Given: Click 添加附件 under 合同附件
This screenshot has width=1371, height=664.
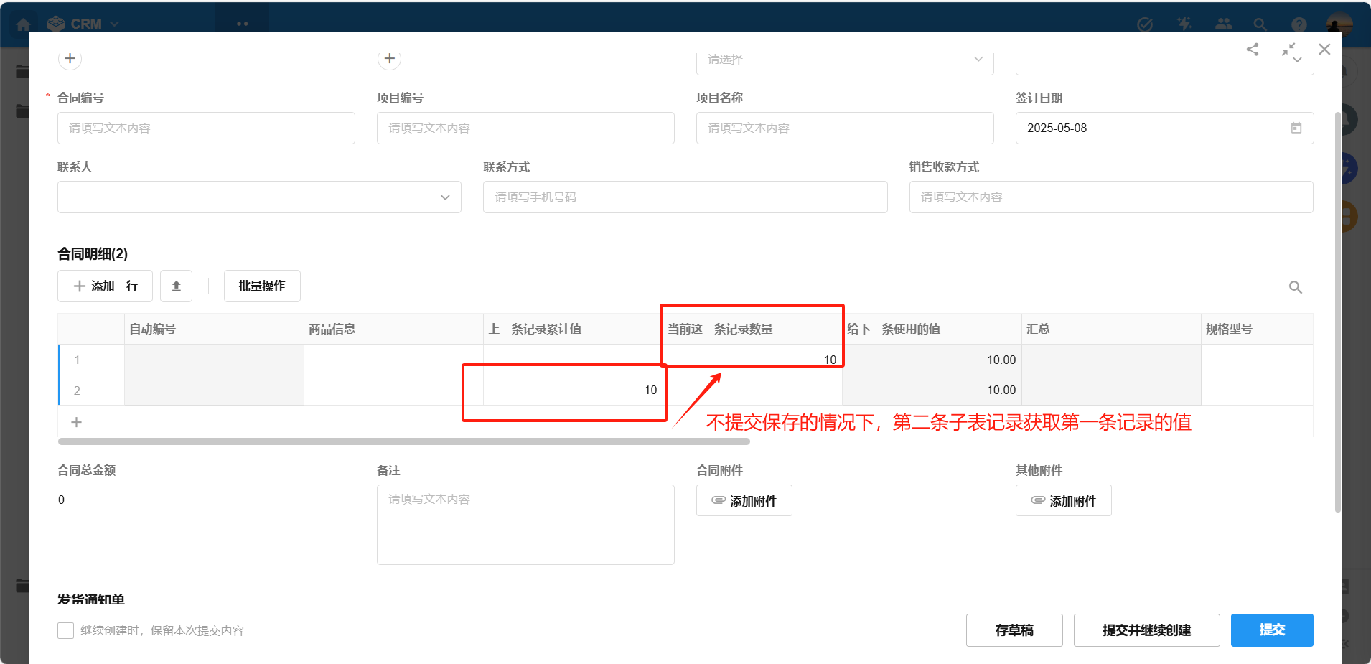Looking at the screenshot, I should click(x=744, y=500).
